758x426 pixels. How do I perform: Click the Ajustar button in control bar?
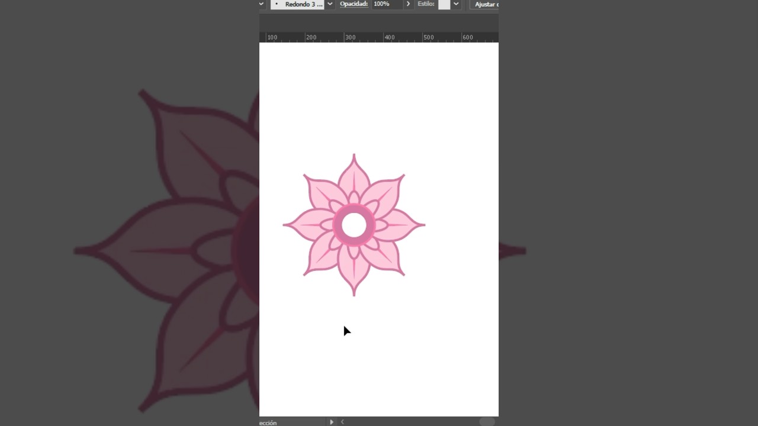click(485, 4)
